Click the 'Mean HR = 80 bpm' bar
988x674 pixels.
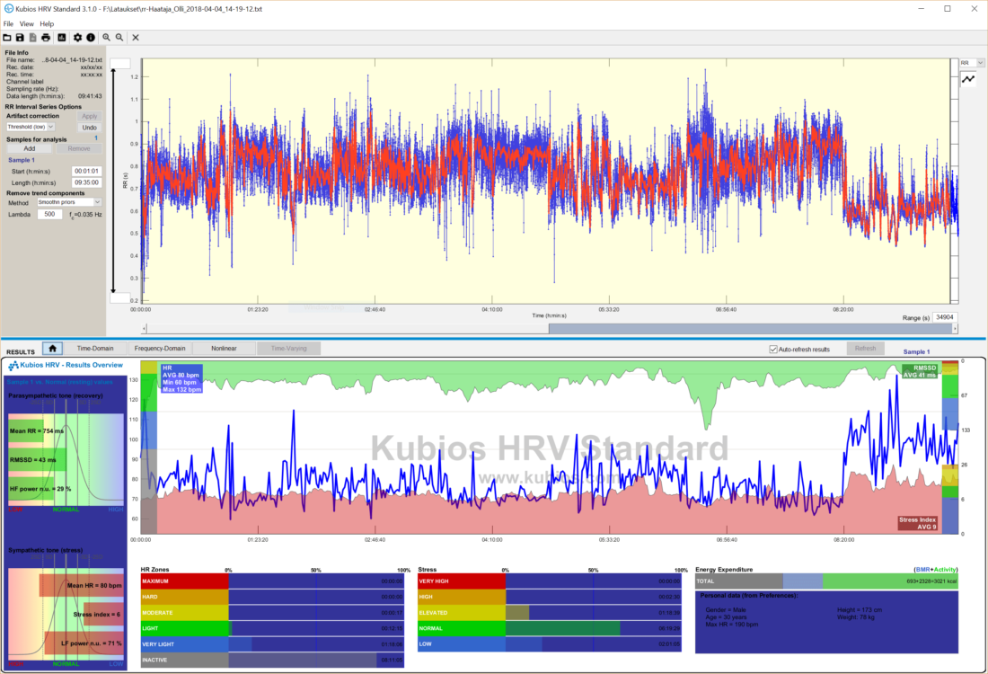pyautogui.click(x=81, y=585)
